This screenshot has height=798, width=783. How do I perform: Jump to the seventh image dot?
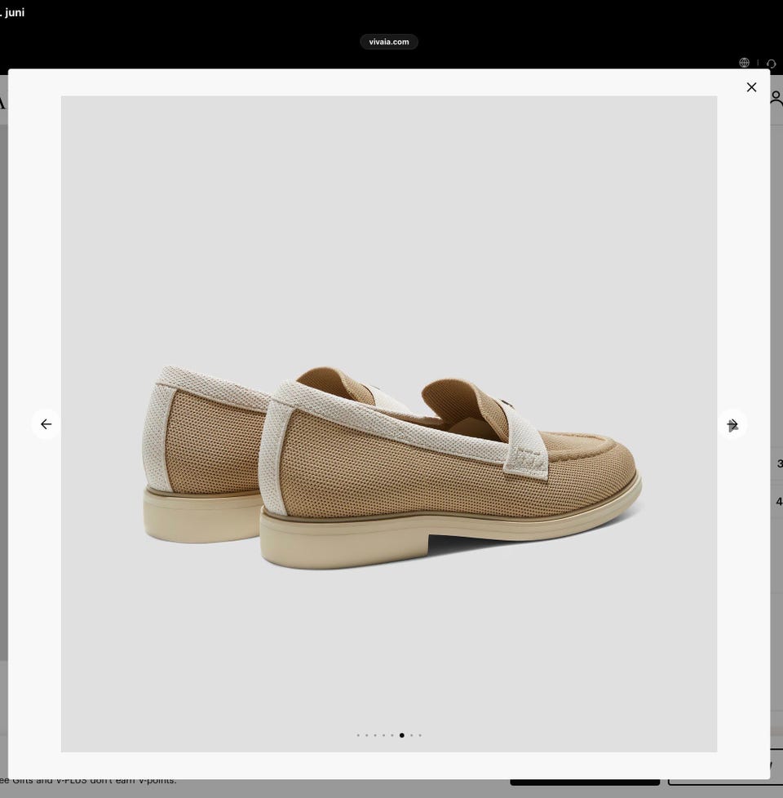[412, 735]
